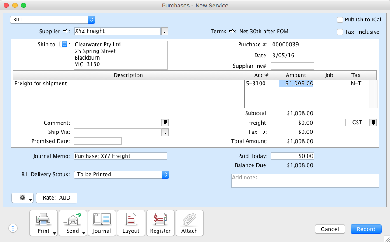Click the Supplier arrow icon

coord(67,31)
